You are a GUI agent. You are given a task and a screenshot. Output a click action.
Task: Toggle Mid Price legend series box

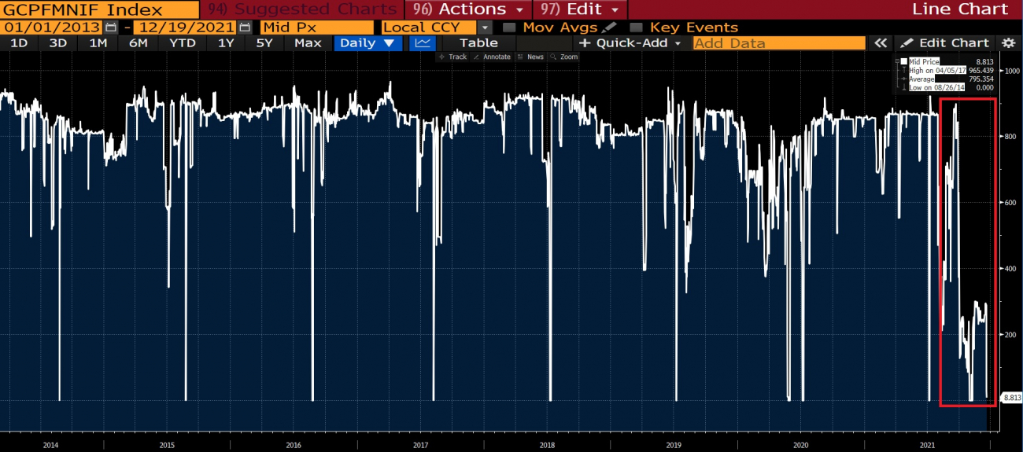pyautogui.click(x=904, y=61)
